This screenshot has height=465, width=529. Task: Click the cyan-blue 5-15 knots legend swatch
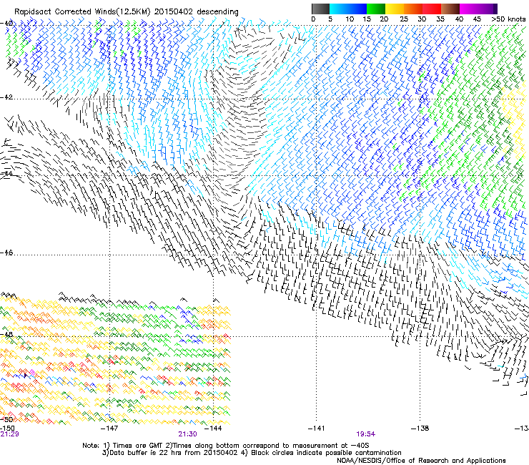tap(348, 9)
